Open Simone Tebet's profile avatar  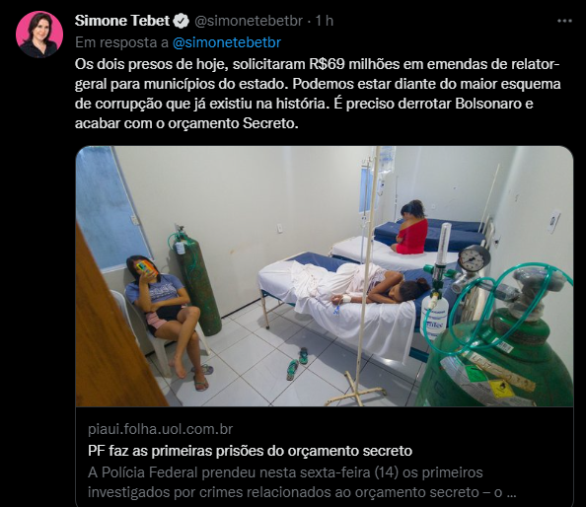point(39,34)
